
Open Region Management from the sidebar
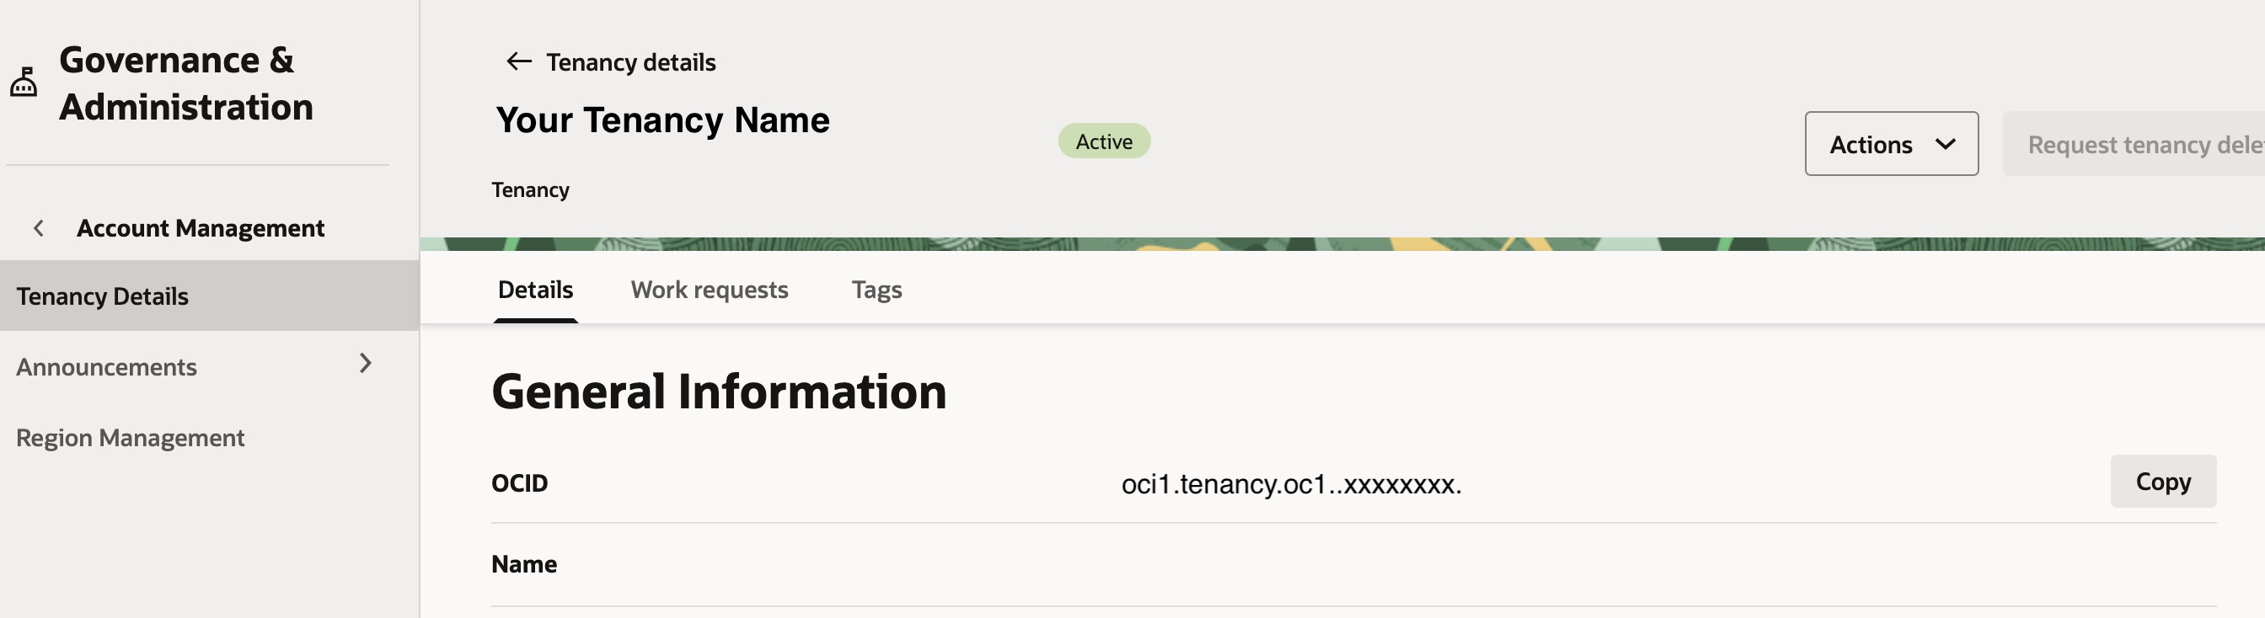(130, 437)
